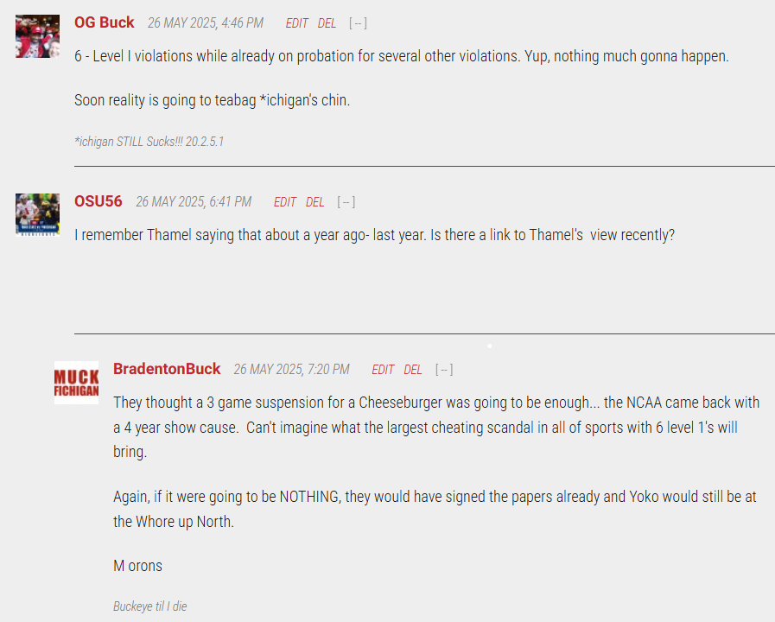Edit BradentonBuck's reply
Image resolution: width=775 pixels, height=622 pixels.
[383, 370]
